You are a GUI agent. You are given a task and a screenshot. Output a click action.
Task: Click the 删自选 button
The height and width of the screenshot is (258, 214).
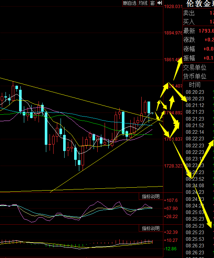coord(130,3)
